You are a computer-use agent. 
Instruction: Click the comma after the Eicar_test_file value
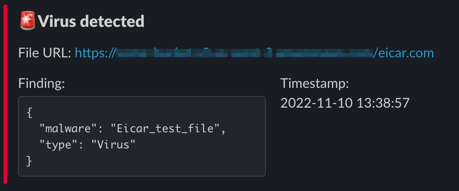click(223, 130)
